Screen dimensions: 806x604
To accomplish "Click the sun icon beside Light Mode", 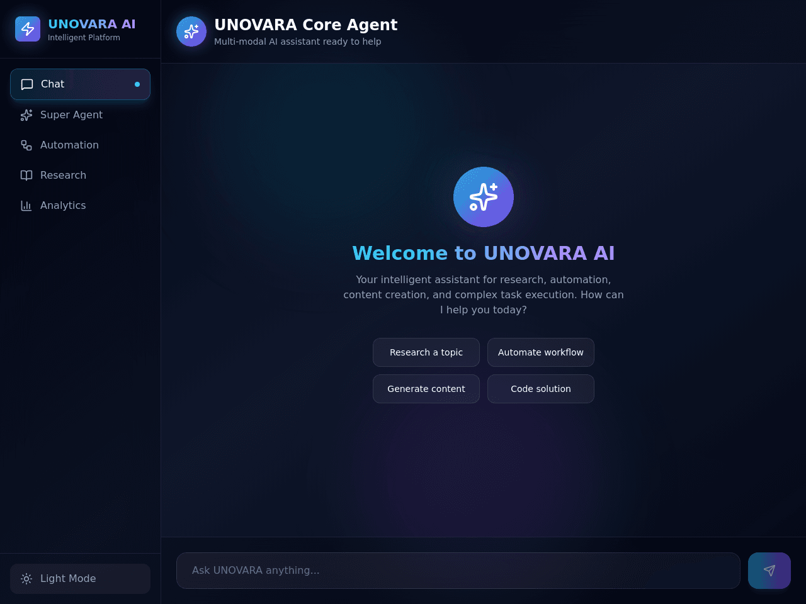I will (x=26, y=579).
